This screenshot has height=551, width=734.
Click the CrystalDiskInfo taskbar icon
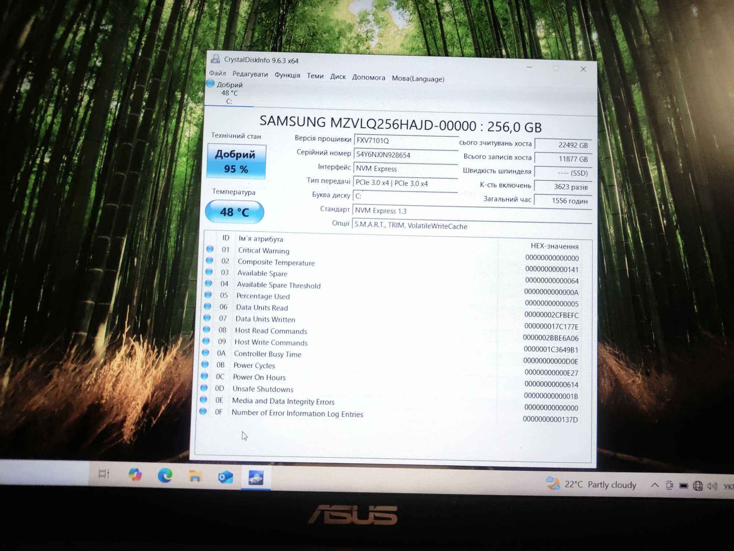(x=256, y=478)
